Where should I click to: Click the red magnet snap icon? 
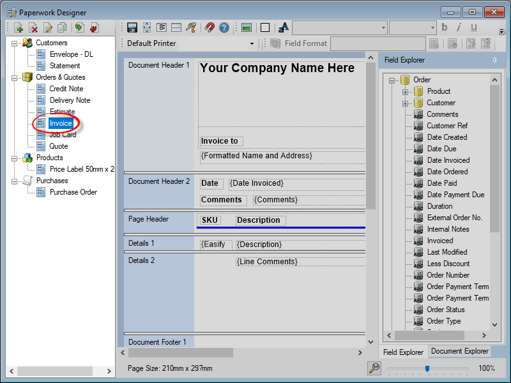point(210,27)
